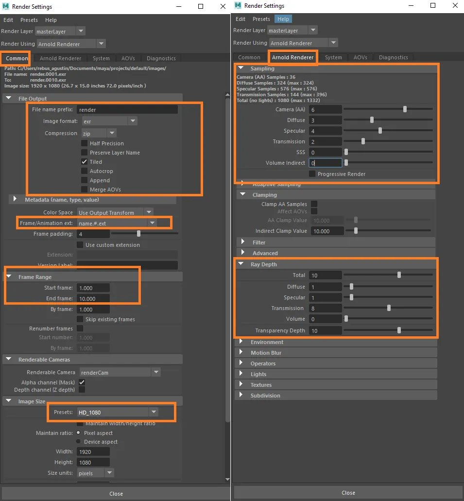Expand the Textures section
Viewport: 464px width, 501px height.
241,384
